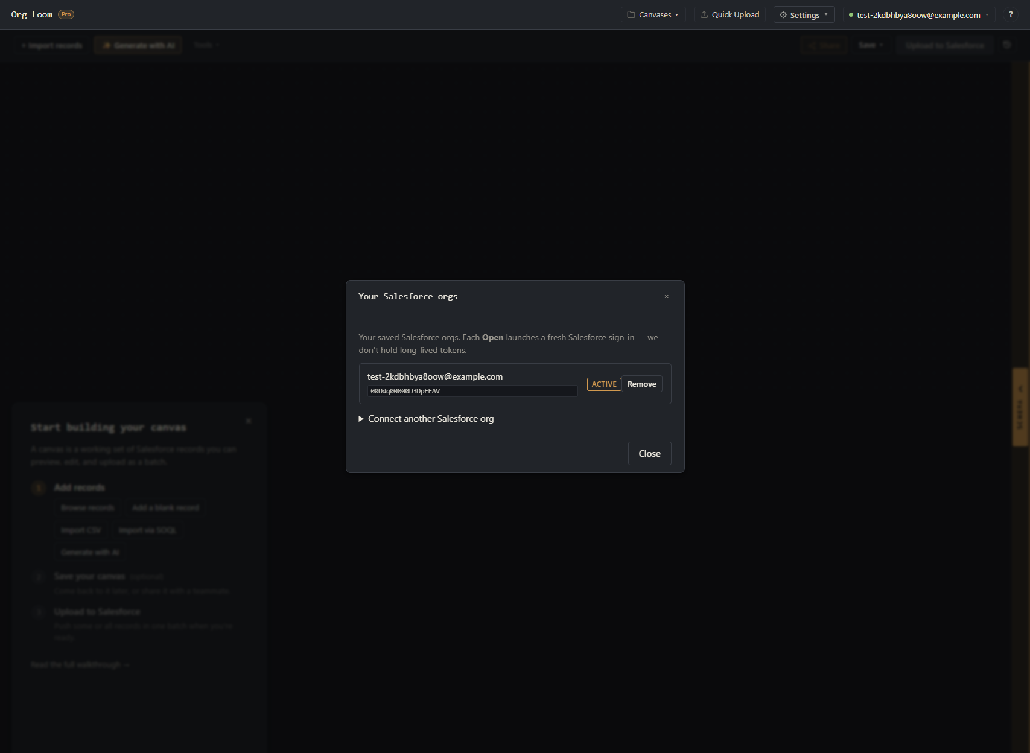This screenshot has height=753, width=1030.
Task: Click the Org Loom logo
Action: (x=32, y=14)
